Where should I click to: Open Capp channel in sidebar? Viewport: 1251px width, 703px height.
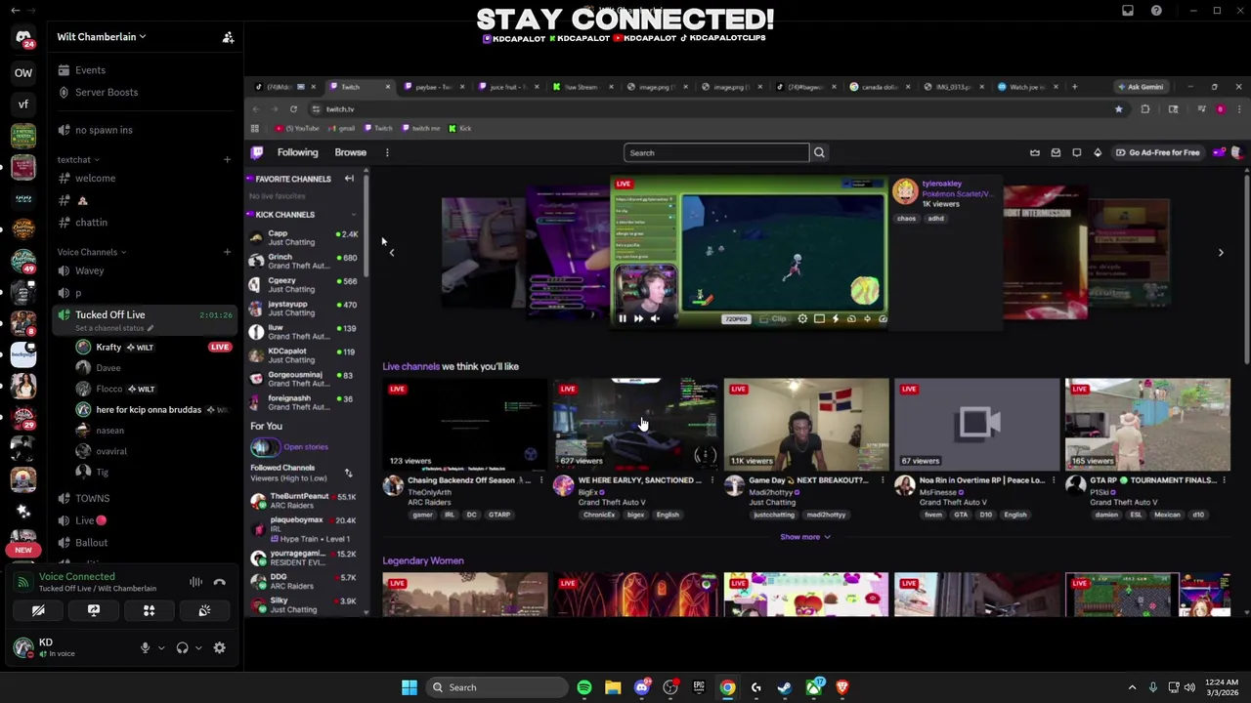pyautogui.click(x=303, y=238)
